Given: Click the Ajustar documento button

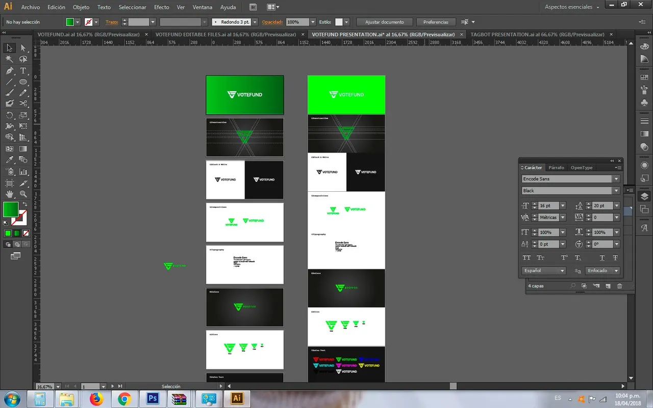Looking at the screenshot, I should 385,22.
